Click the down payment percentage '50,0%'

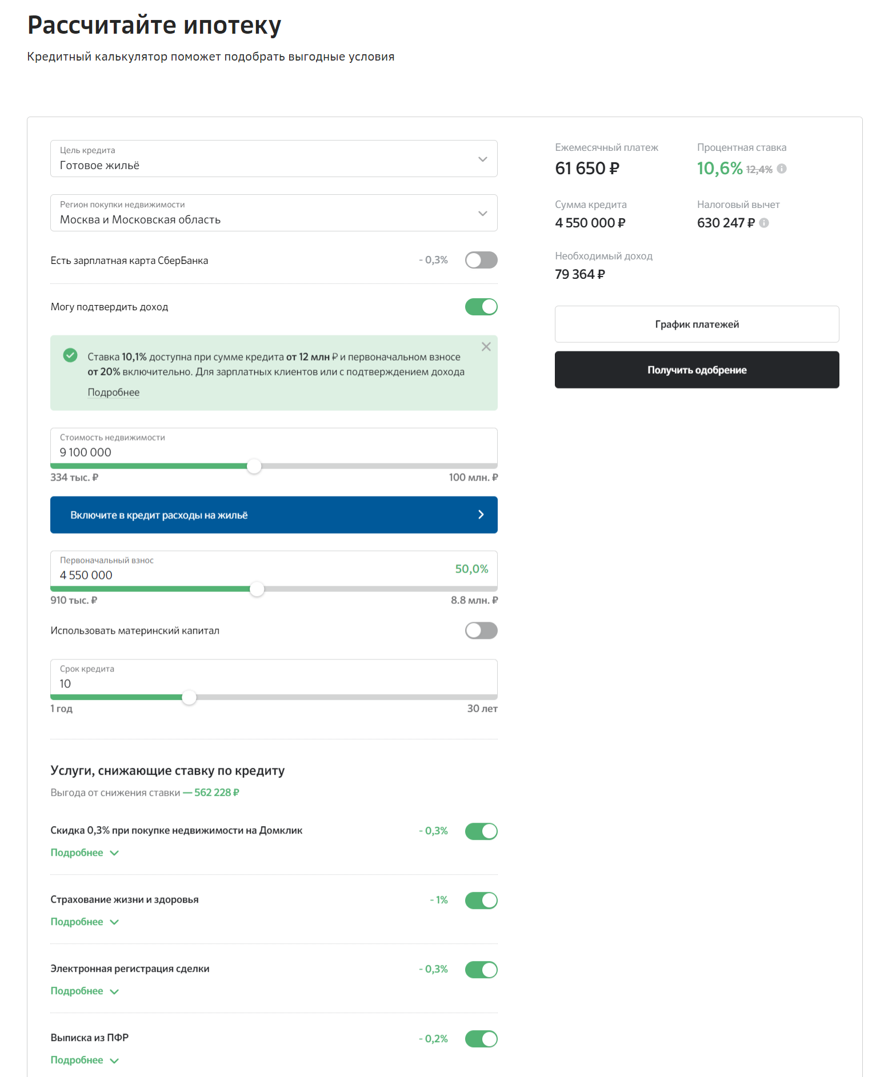pos(471,569)
